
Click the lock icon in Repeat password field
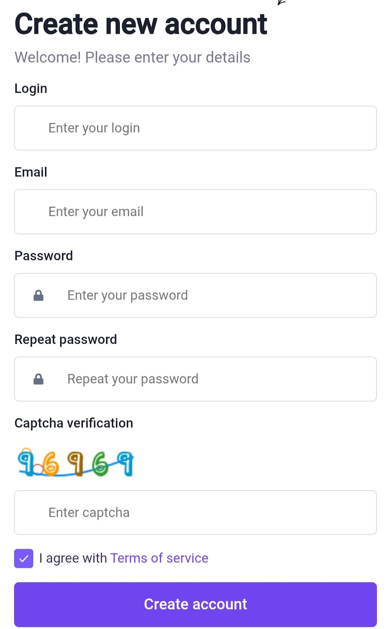(x=39, y=379)
